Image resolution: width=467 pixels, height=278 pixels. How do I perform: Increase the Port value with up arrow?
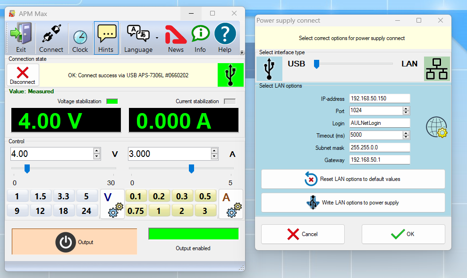(406, 109)
